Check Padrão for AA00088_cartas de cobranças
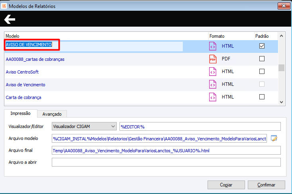Viewport: 292px width, 194px height. click(x=262, y=59)
